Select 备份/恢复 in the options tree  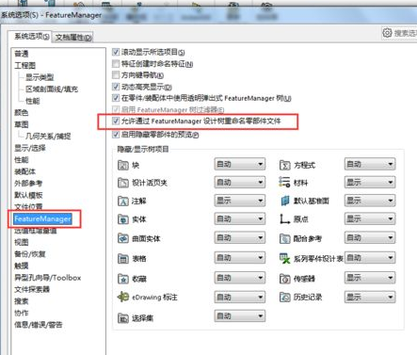point(30,254)
